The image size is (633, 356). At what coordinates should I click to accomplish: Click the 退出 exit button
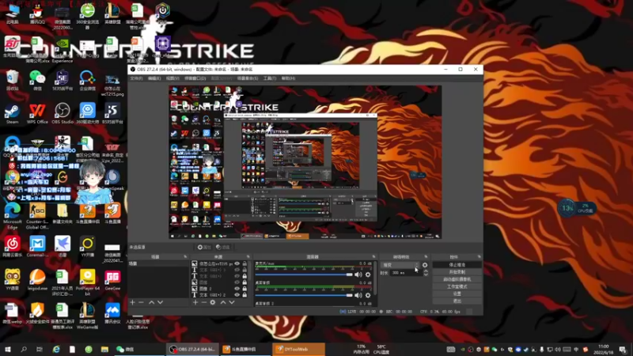pyautogui.click(x=457, y=301)
